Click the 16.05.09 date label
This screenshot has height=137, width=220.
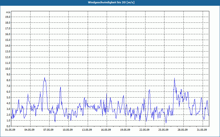pyautogui.click(x=106, y=130)
